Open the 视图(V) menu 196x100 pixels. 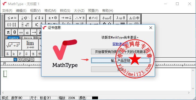[x=35, y=11]
